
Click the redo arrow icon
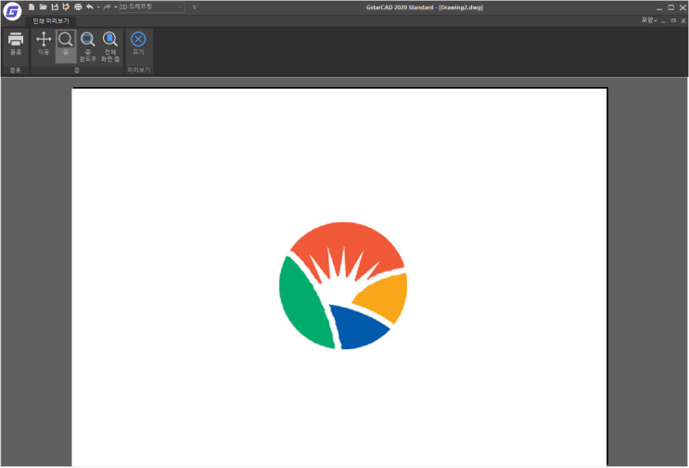(x=107, y=6)
